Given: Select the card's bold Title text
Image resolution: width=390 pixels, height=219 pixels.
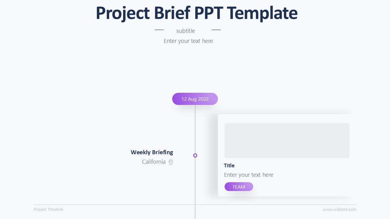Looking at the screenshot, I should pyautogui.click(x=229, y=165).
